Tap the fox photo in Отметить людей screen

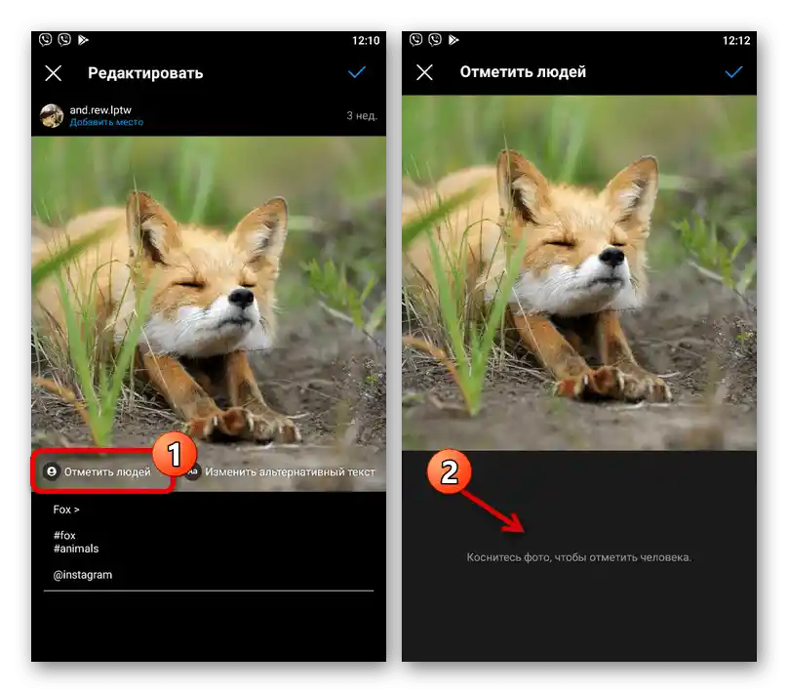[579, 272]
